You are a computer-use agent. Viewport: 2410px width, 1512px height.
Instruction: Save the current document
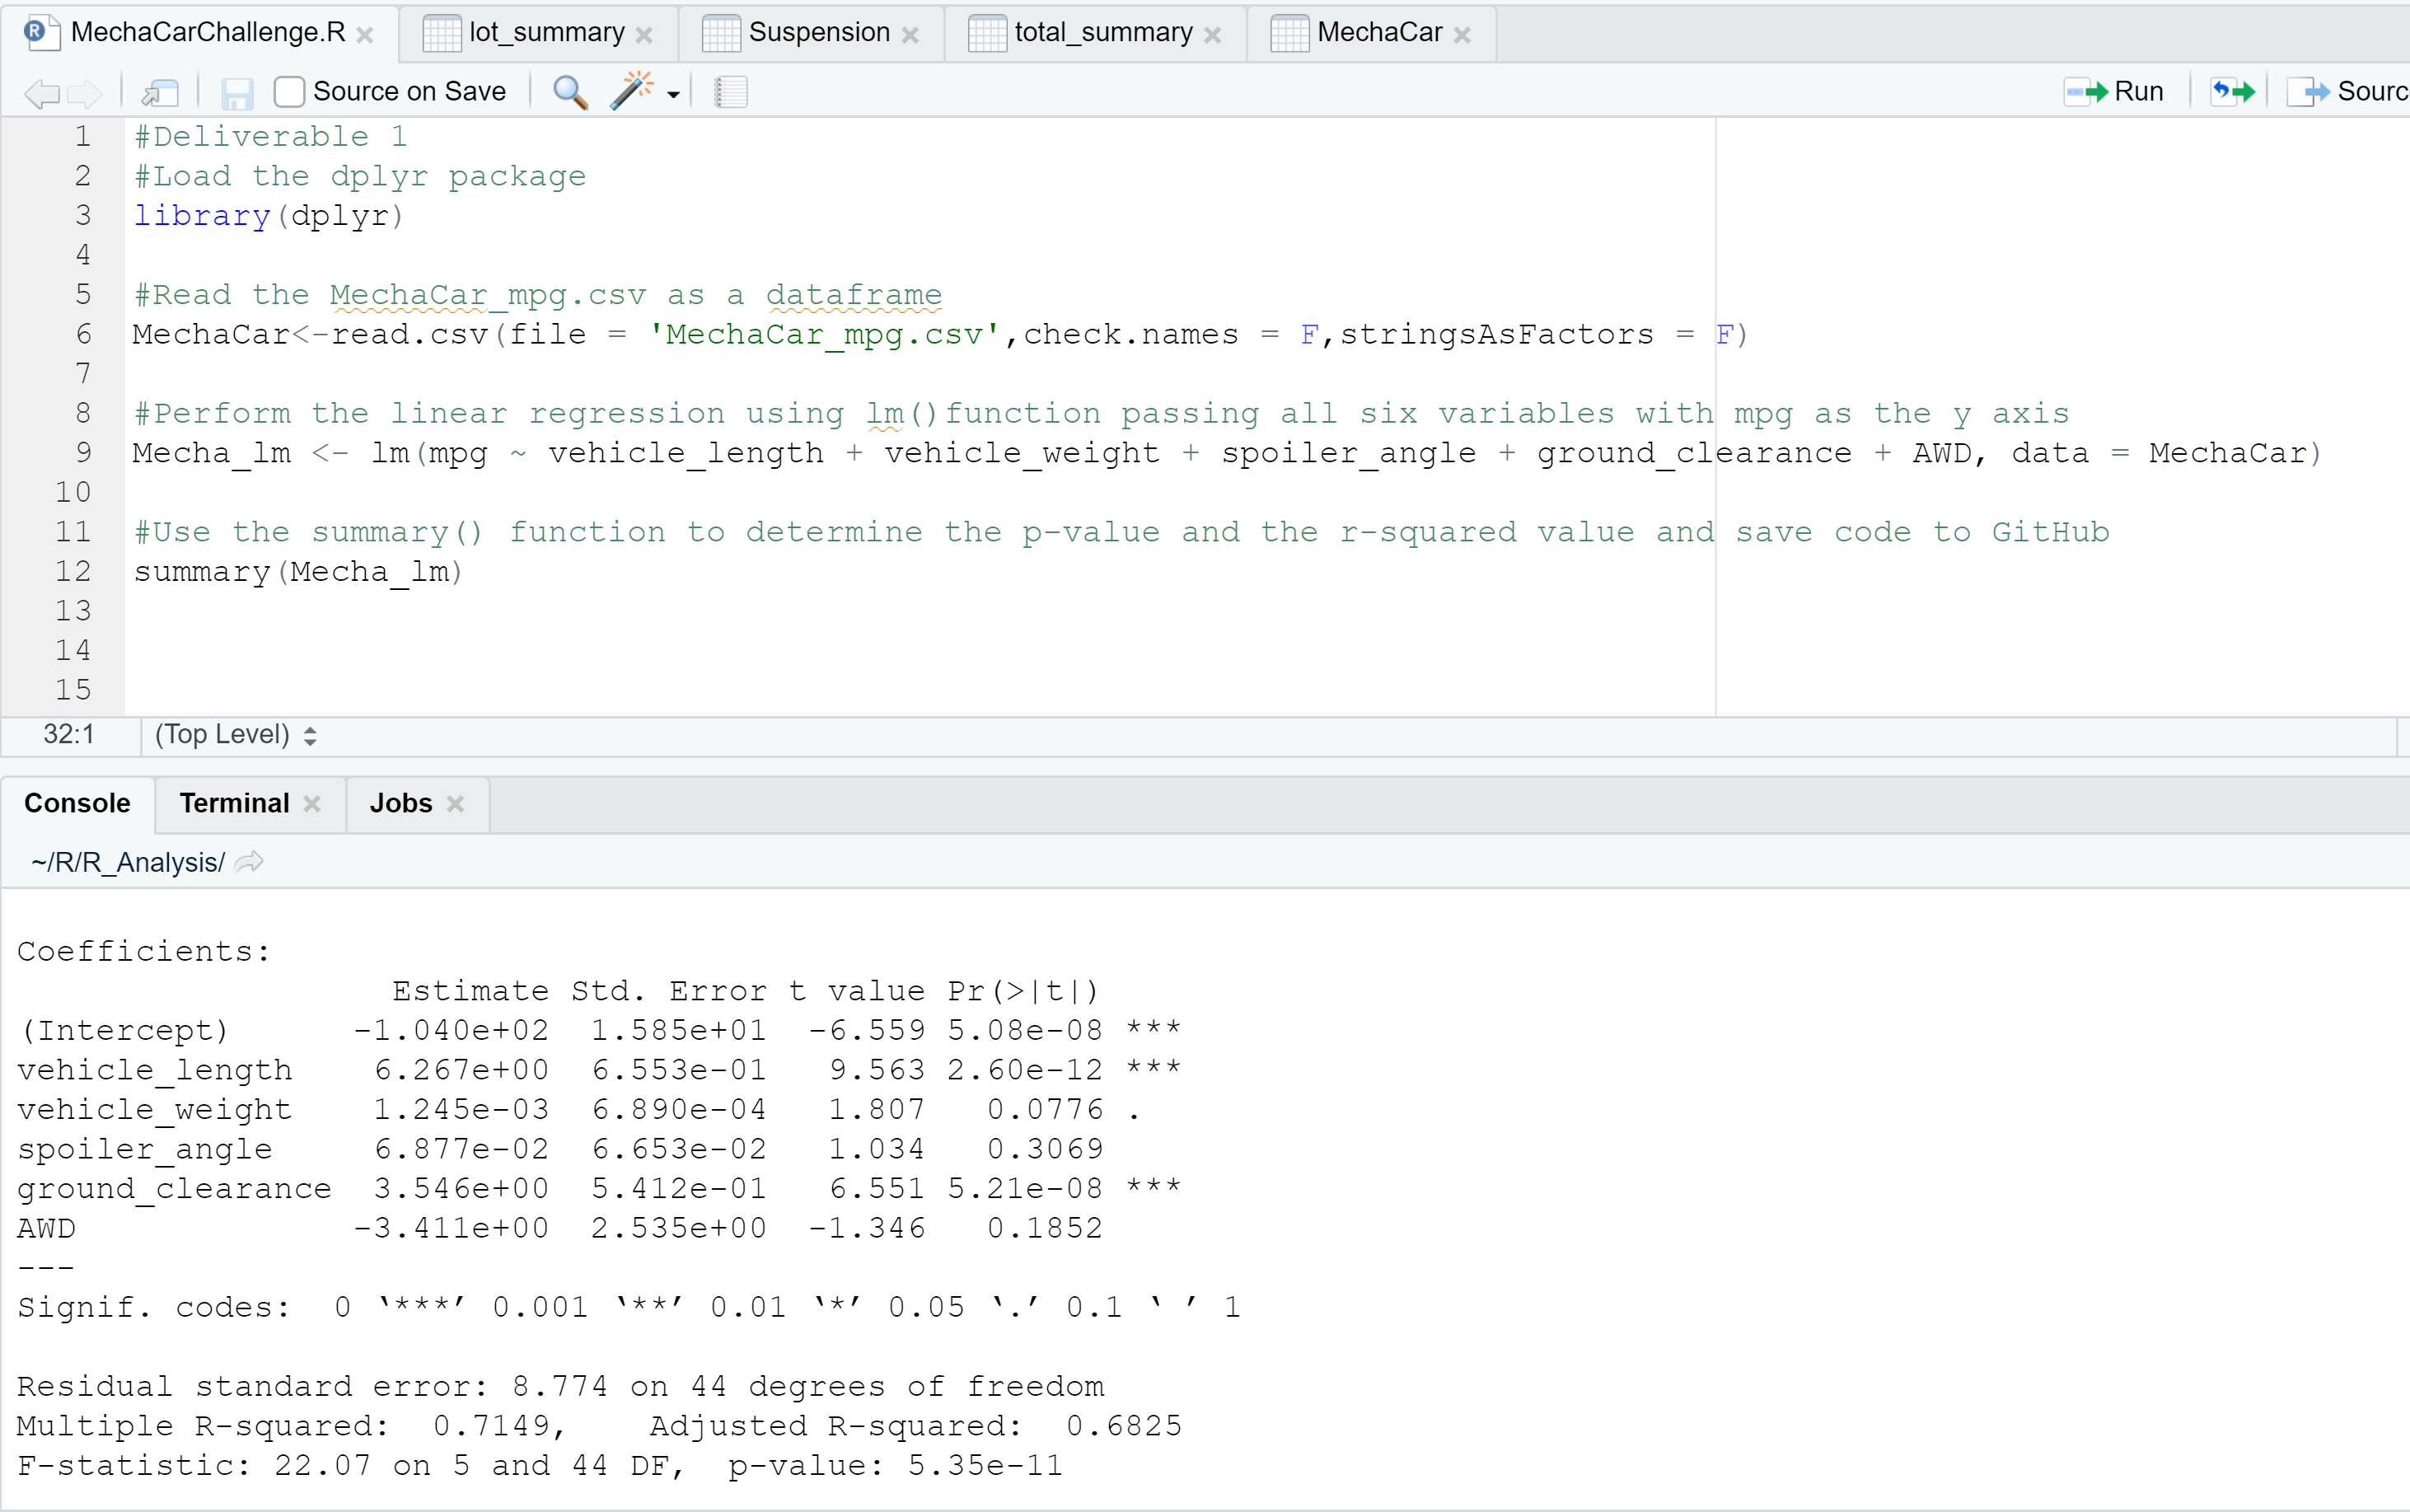(x=237, y=93)
